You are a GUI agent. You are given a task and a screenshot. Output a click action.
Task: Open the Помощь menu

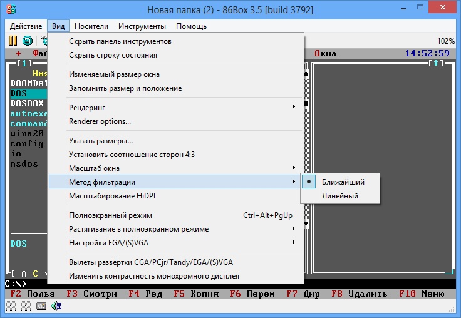coord(191,26)
